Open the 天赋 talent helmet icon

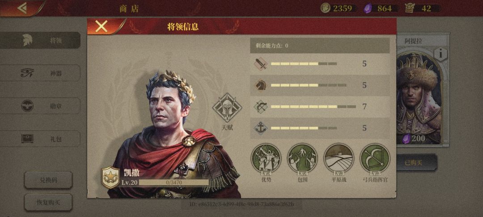227,108
